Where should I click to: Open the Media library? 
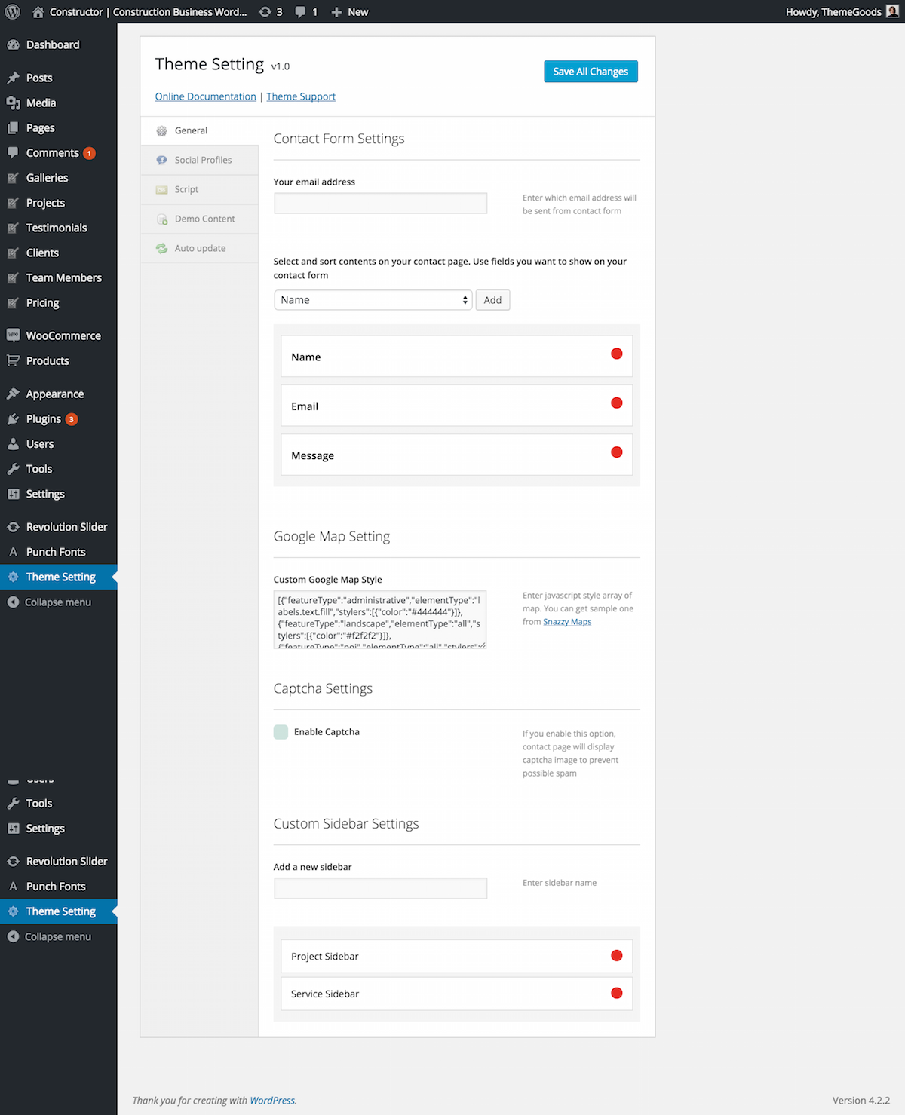[x=41, y=103]
